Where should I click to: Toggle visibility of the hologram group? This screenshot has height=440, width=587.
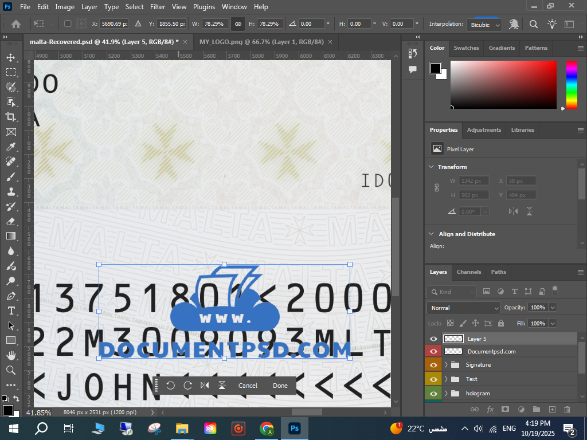pos(433,393)
